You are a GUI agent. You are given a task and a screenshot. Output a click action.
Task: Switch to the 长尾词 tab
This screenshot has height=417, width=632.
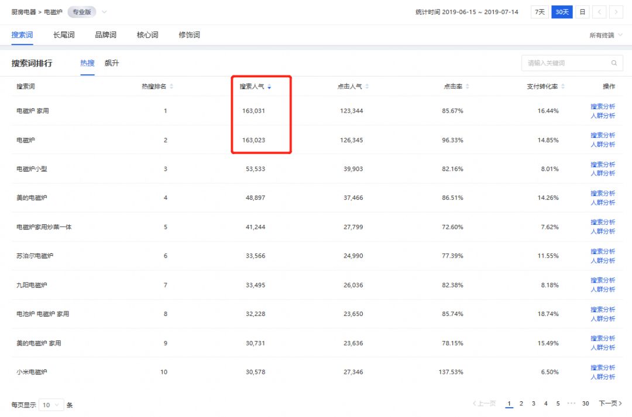[63, 34]
